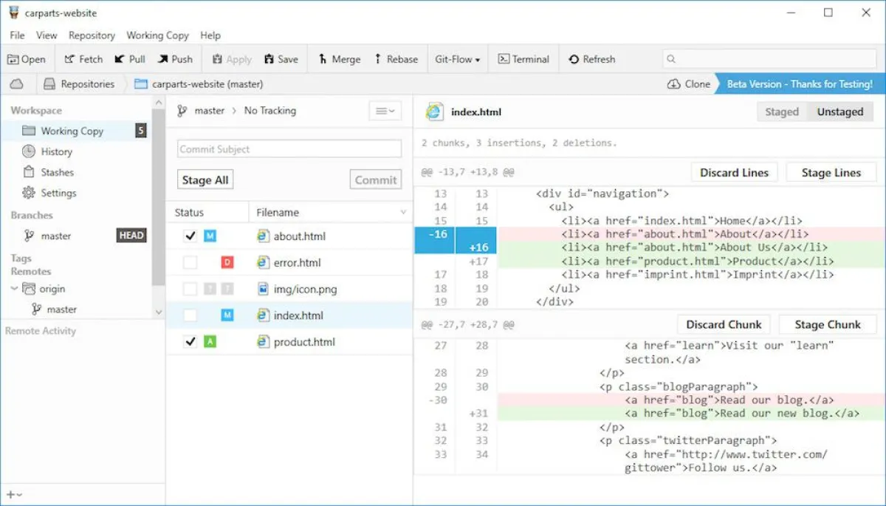The image size is (886, 506).
Task: Pull changes using the Pull icon
Action: click(120, 59)
